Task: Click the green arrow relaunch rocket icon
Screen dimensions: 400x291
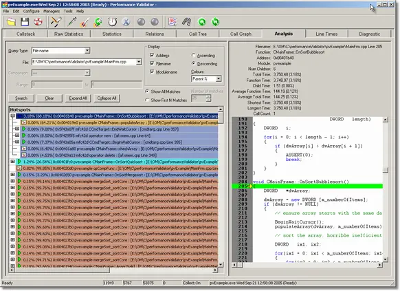Action: click(98, 22)
